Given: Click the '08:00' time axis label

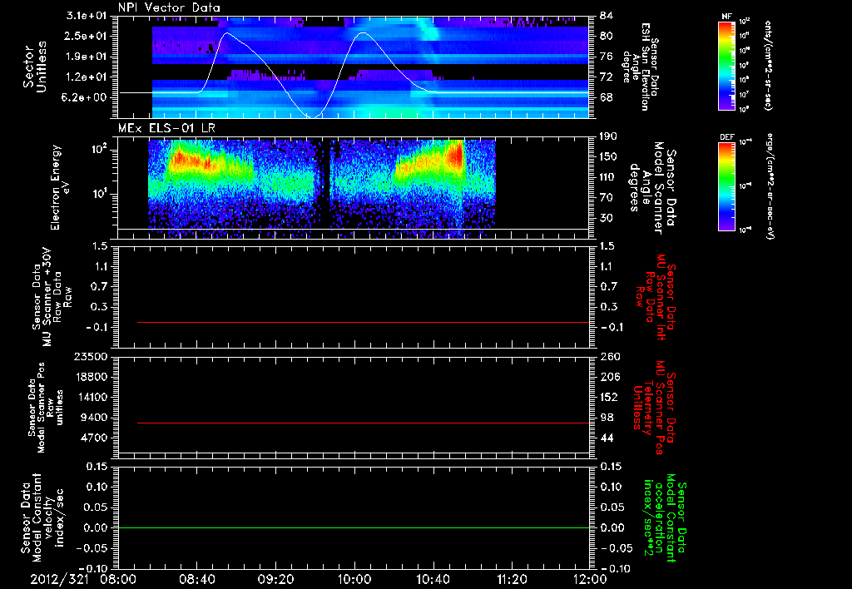Looking at the screenshot, I should pyautogui.click(x=118, y=579).
